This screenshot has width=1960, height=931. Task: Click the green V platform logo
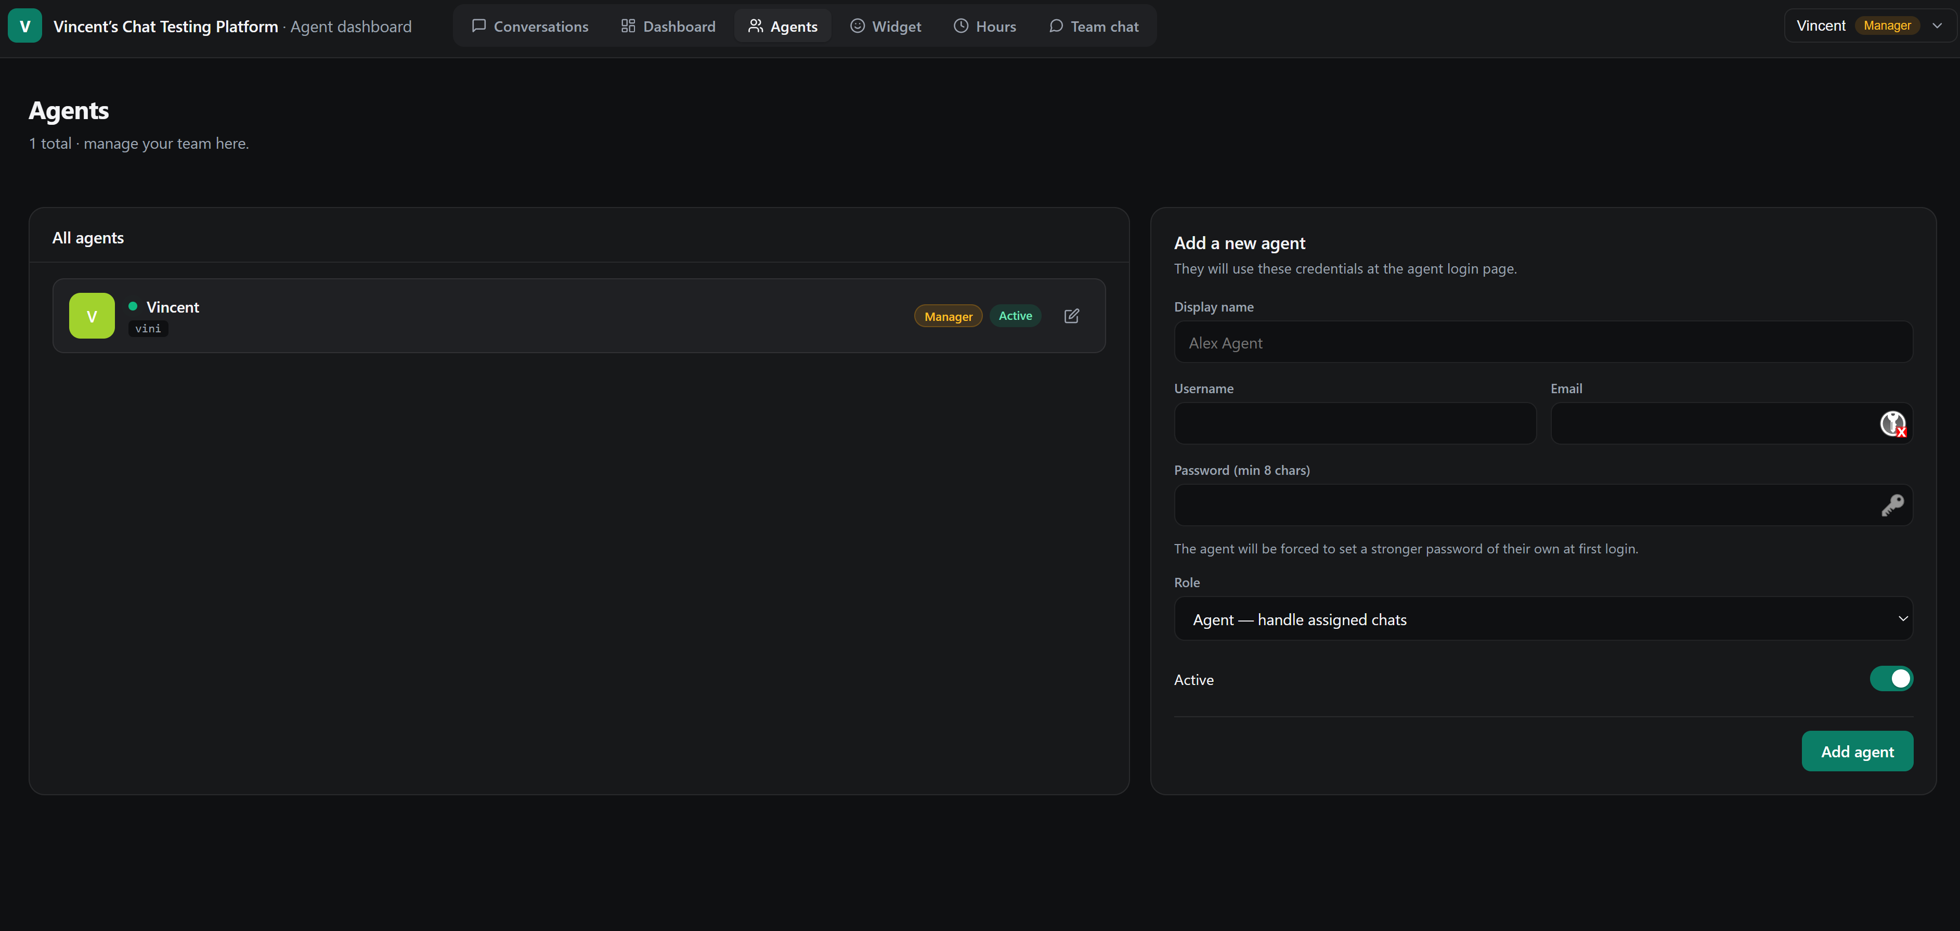tap(25, 26)
